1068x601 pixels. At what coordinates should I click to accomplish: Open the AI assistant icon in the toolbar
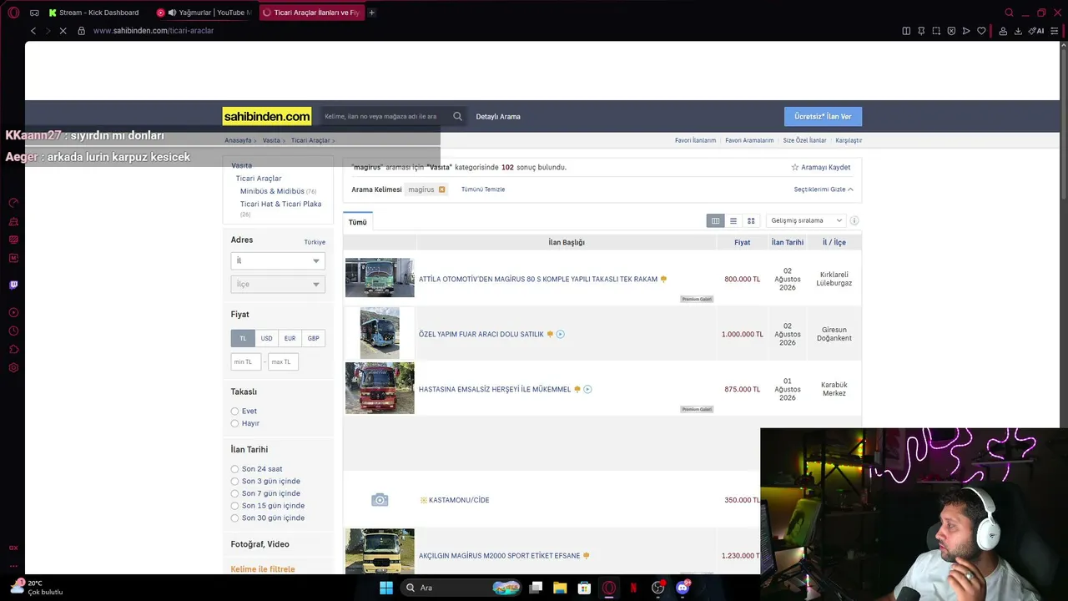point(1036,31)
